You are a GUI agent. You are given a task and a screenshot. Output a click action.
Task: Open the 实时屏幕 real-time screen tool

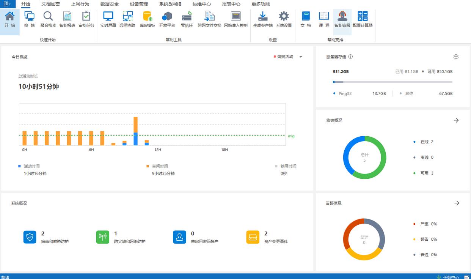(108, 19)
